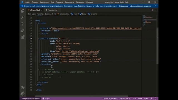This screenshot has height=100, width=178.
Task: Open the Вид menu
Action: 52,2
